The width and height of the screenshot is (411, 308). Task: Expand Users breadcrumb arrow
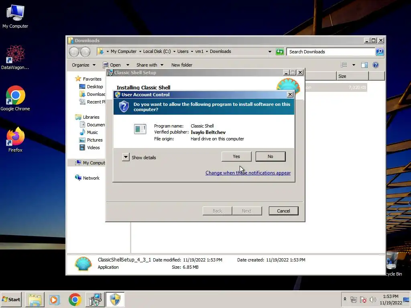point(192,52)
